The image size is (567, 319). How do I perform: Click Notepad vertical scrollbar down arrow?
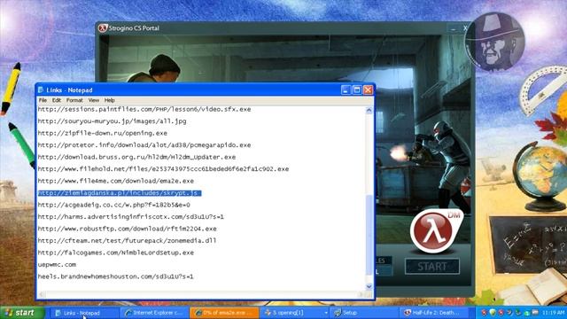(x=369, y=286)
